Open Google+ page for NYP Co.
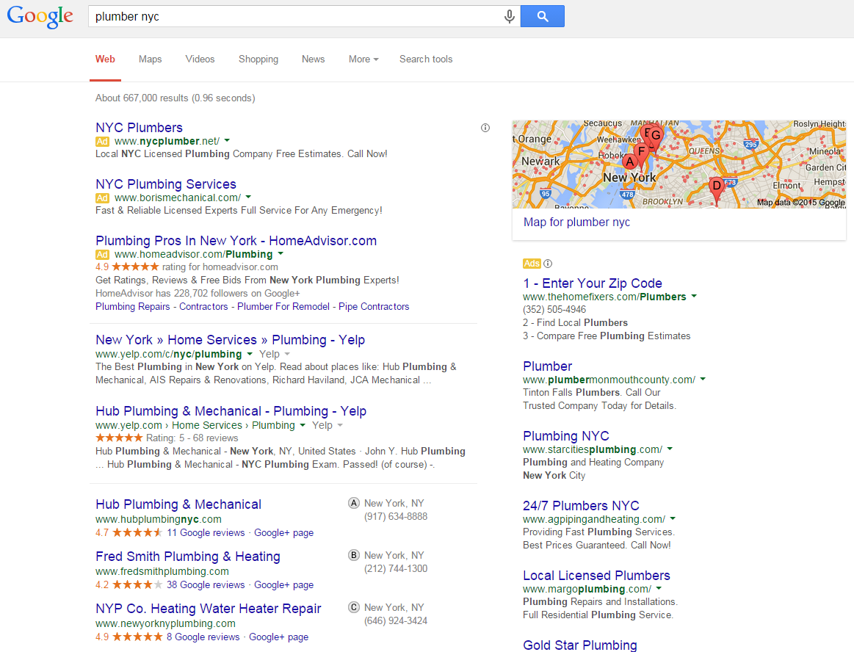Image resolution: width=854 pixels, height=652 pixels. point(278,637)
